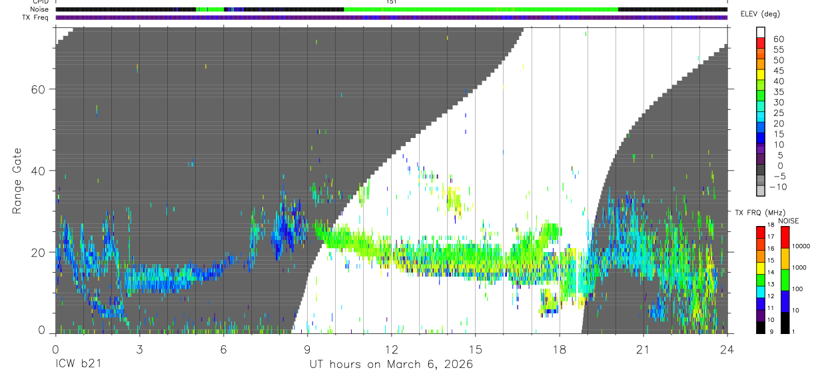This screenshot has width=818, height=378.
Task: Click the 'ICW b21' radar beam label
Action: coord(79,365)
